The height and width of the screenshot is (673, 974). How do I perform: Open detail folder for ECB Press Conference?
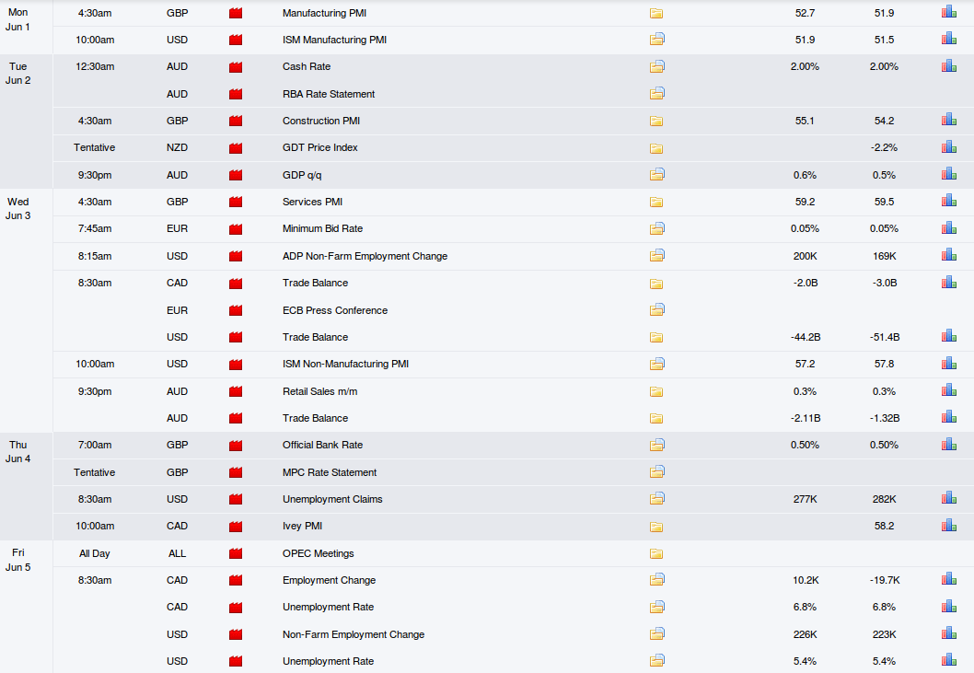point(657,309)
